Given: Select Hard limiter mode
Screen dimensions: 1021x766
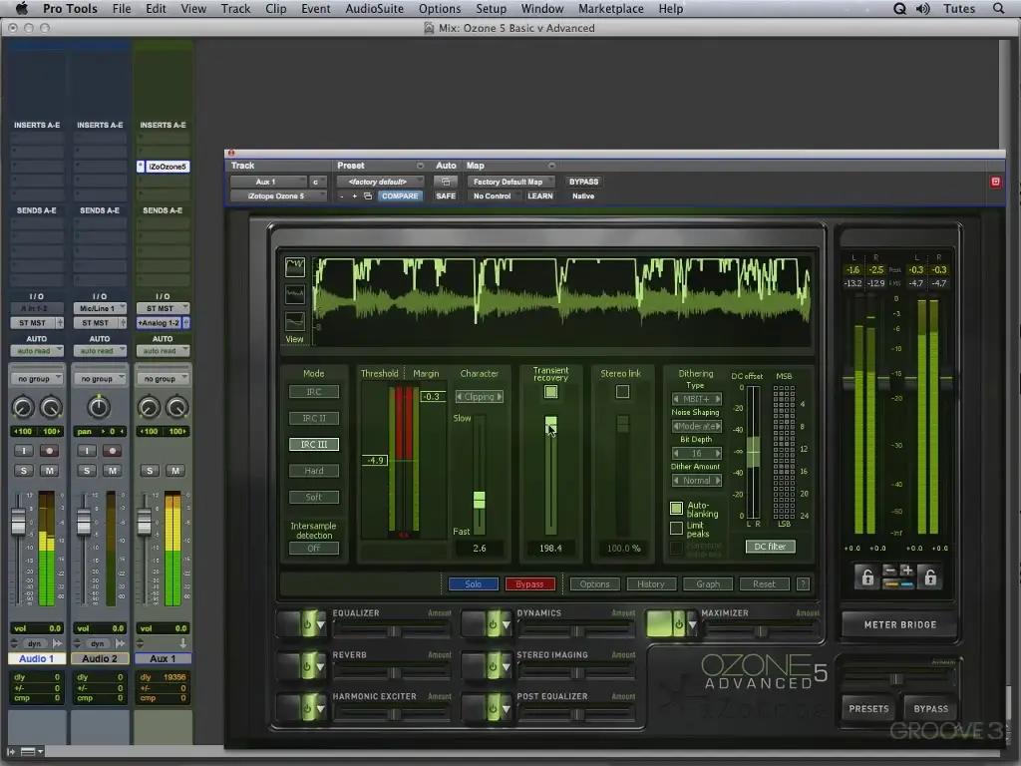Looking at the screenshot, I should pyautogui.click(x=314, y=471).
